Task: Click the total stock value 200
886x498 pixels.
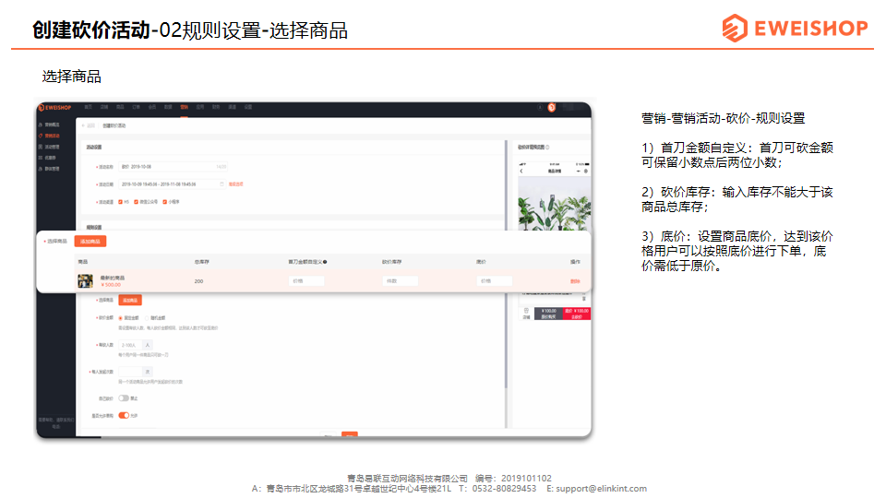Action: (199, 281)
